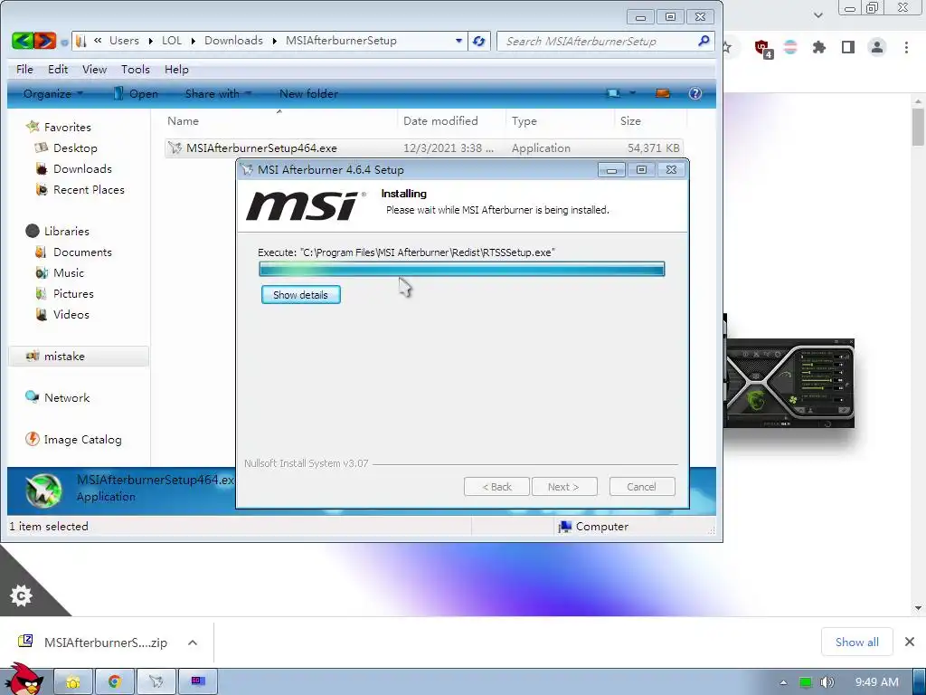Click the Documents library icon
926x695 pixels.
click(41, 252)
